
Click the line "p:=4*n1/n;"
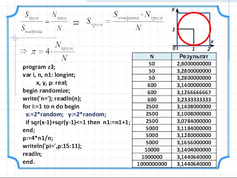38,138
